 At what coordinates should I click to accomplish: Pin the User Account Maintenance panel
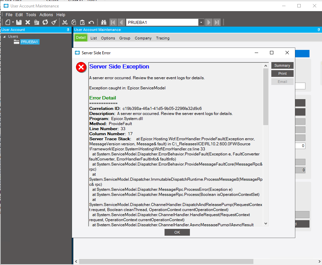[319, 30]
